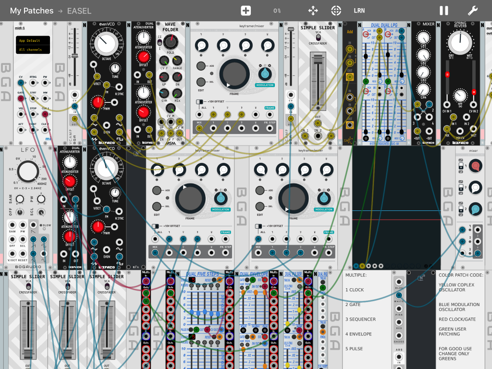
Task: Click the Wave Folder SYM knob
Action: [164, 93]
